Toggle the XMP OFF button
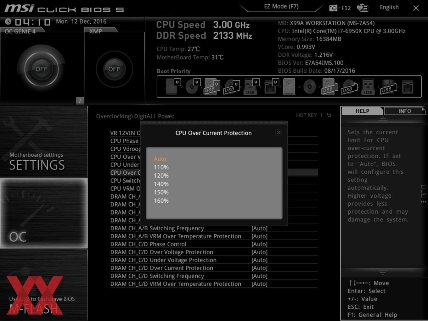The width and height of the screenshot is (428, 321). tap(114, 69)
